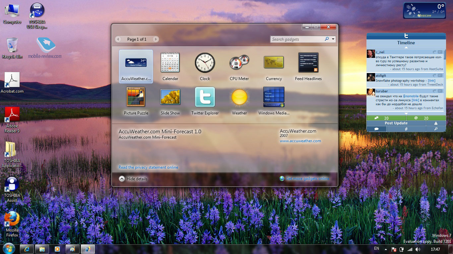The image size is (453, 254).
Task: Click the volume speaker tray icon
Action: (x=418, y=249)
